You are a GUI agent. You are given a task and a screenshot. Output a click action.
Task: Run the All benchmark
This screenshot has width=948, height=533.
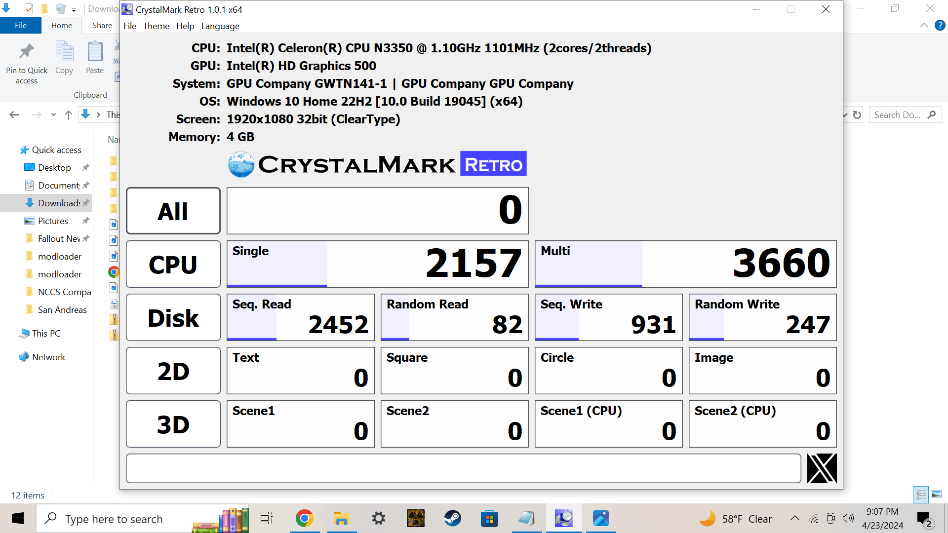[173, 211]
